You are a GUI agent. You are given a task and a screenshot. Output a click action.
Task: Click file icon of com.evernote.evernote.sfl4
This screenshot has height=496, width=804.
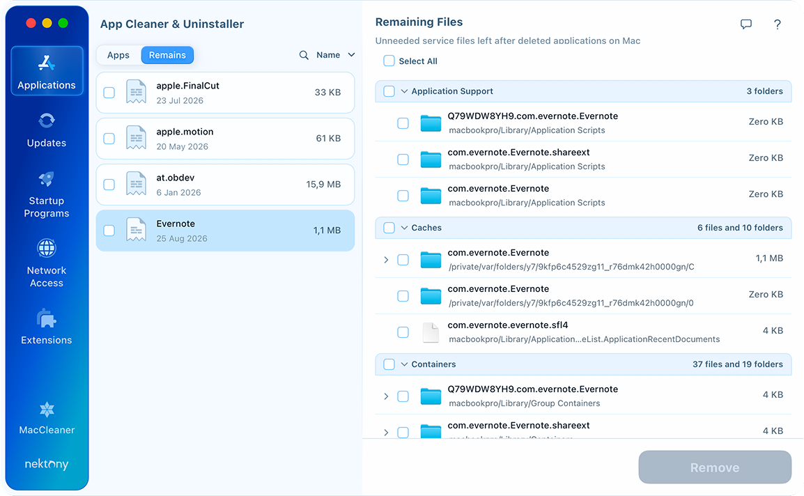click(431, 332)
